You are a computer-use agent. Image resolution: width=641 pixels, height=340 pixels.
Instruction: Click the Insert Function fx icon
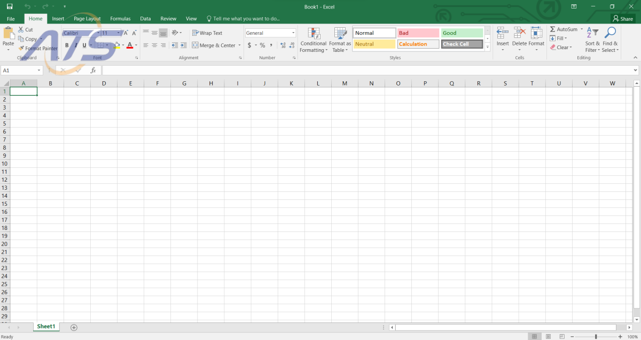coord(93,70)
